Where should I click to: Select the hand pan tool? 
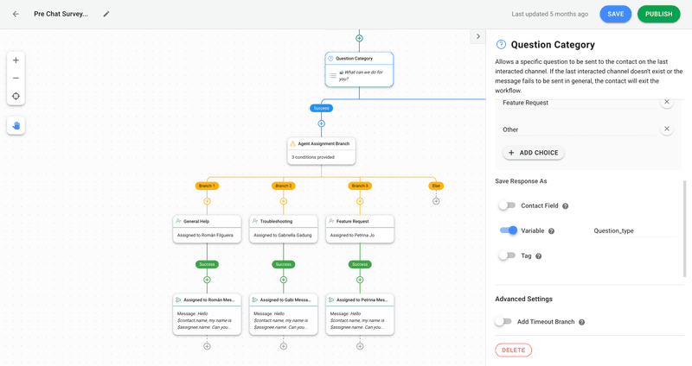coord(16,125)
